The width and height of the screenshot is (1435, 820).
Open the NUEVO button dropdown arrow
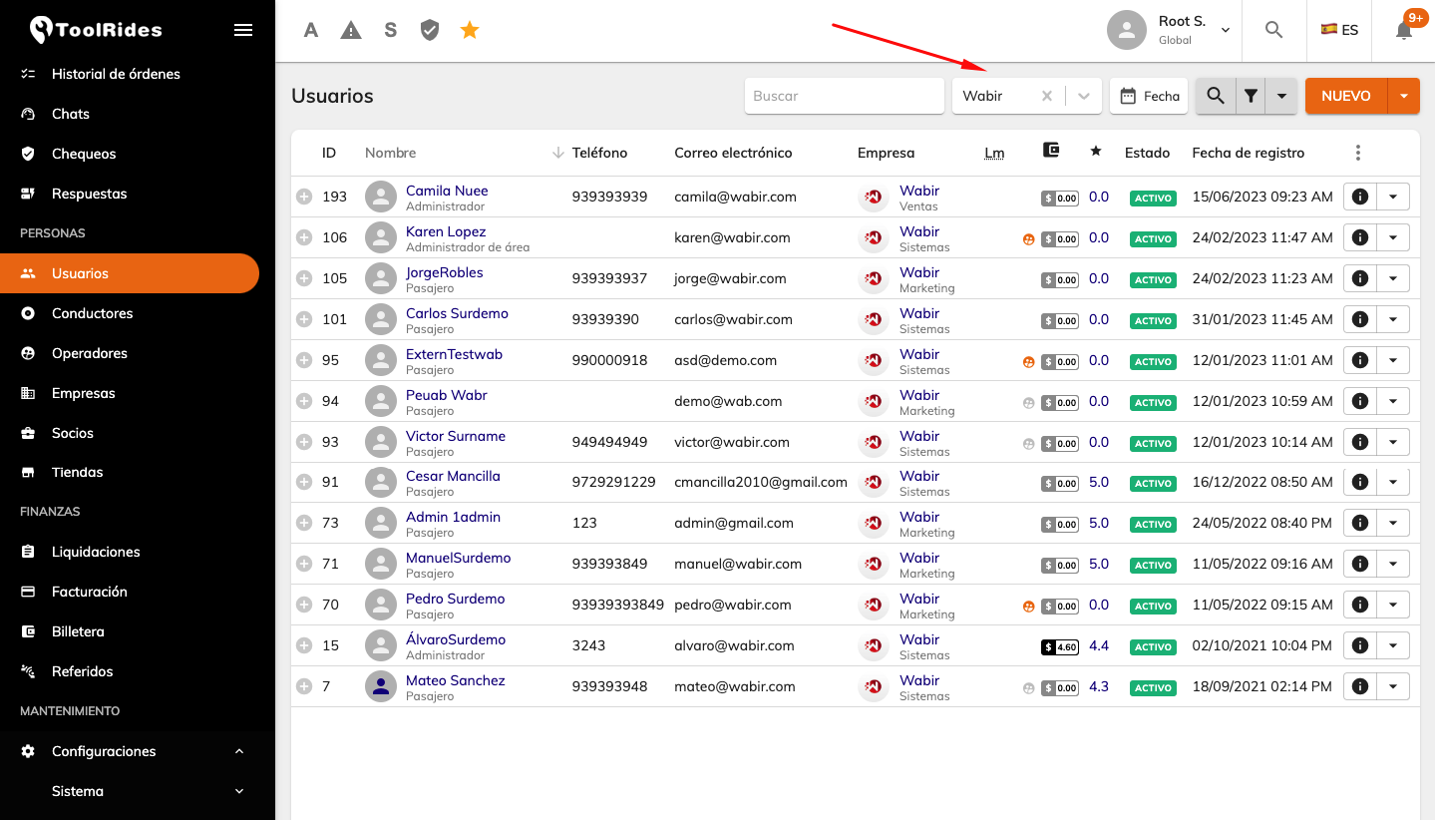pyautogui.click(x=1404, y=96)
